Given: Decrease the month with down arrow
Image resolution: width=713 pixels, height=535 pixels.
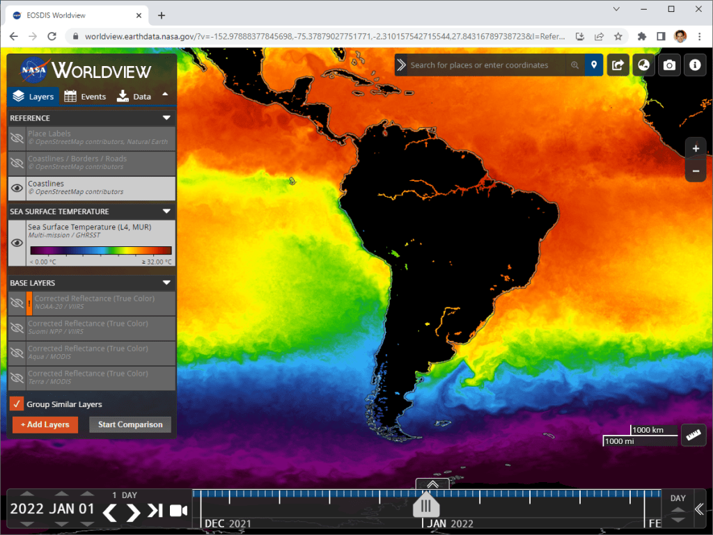Looking at the screenshot, I should pos(61,524).
